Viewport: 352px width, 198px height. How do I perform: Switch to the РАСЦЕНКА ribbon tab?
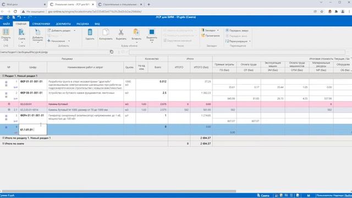[x=82, y=24]
